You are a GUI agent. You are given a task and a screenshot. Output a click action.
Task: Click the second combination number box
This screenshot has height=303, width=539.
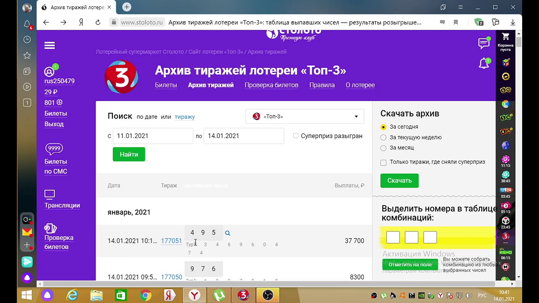click(x=411, y=237)
